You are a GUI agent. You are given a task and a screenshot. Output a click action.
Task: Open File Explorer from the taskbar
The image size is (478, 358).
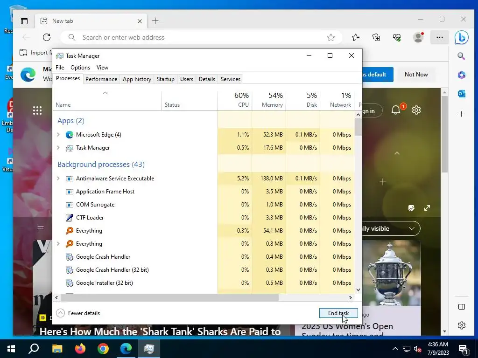point(57,349)
